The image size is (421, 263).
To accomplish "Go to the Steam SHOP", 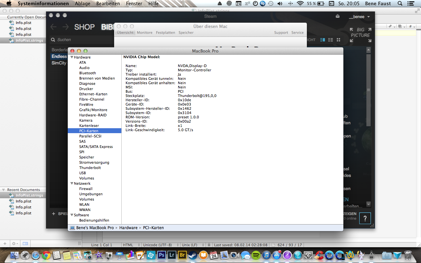I will (85, 27).
